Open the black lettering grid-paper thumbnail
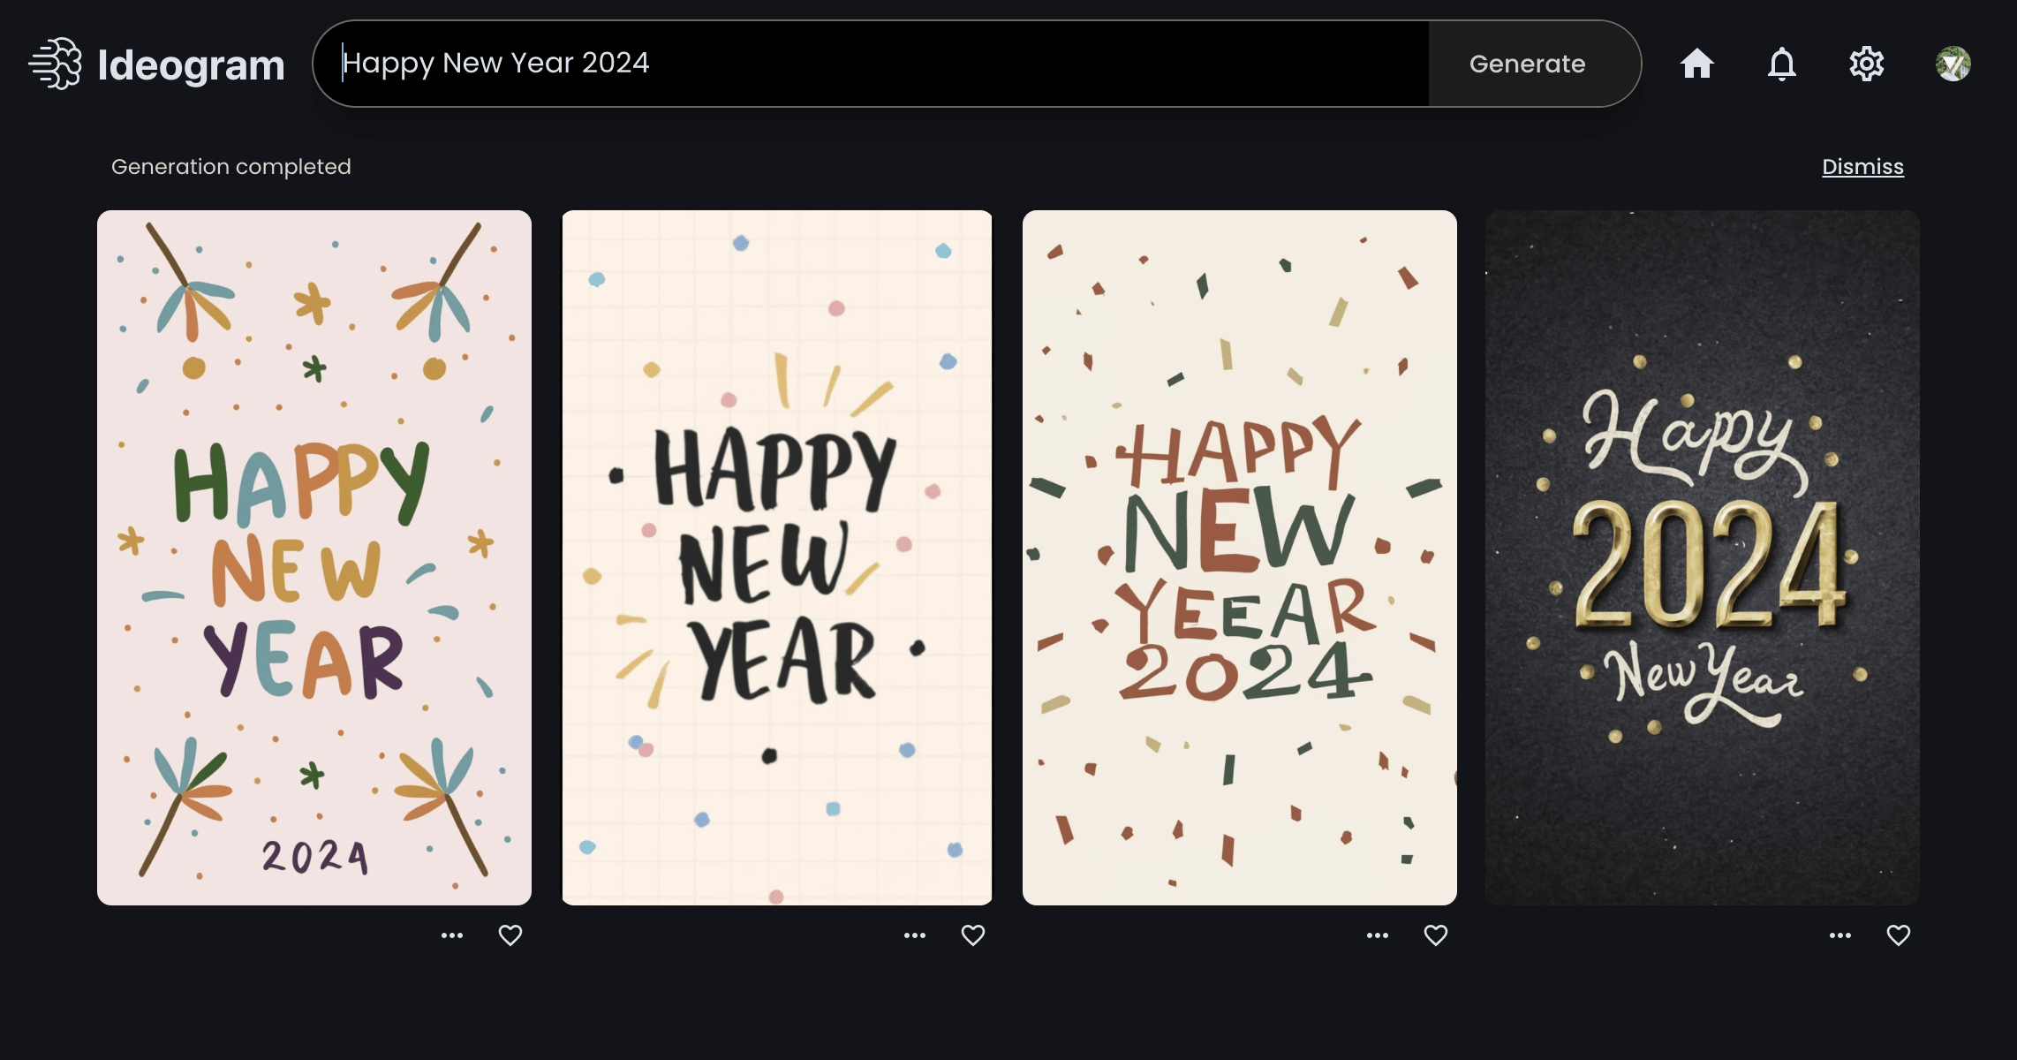This screenshot has width=2017, height=1060. tap(777, 557)
